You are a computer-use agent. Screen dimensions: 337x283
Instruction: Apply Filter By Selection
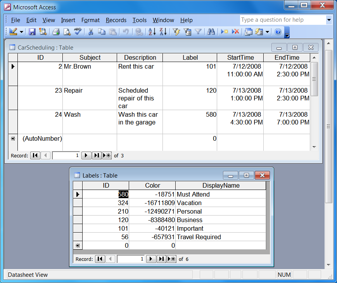[x=176, y=32]
